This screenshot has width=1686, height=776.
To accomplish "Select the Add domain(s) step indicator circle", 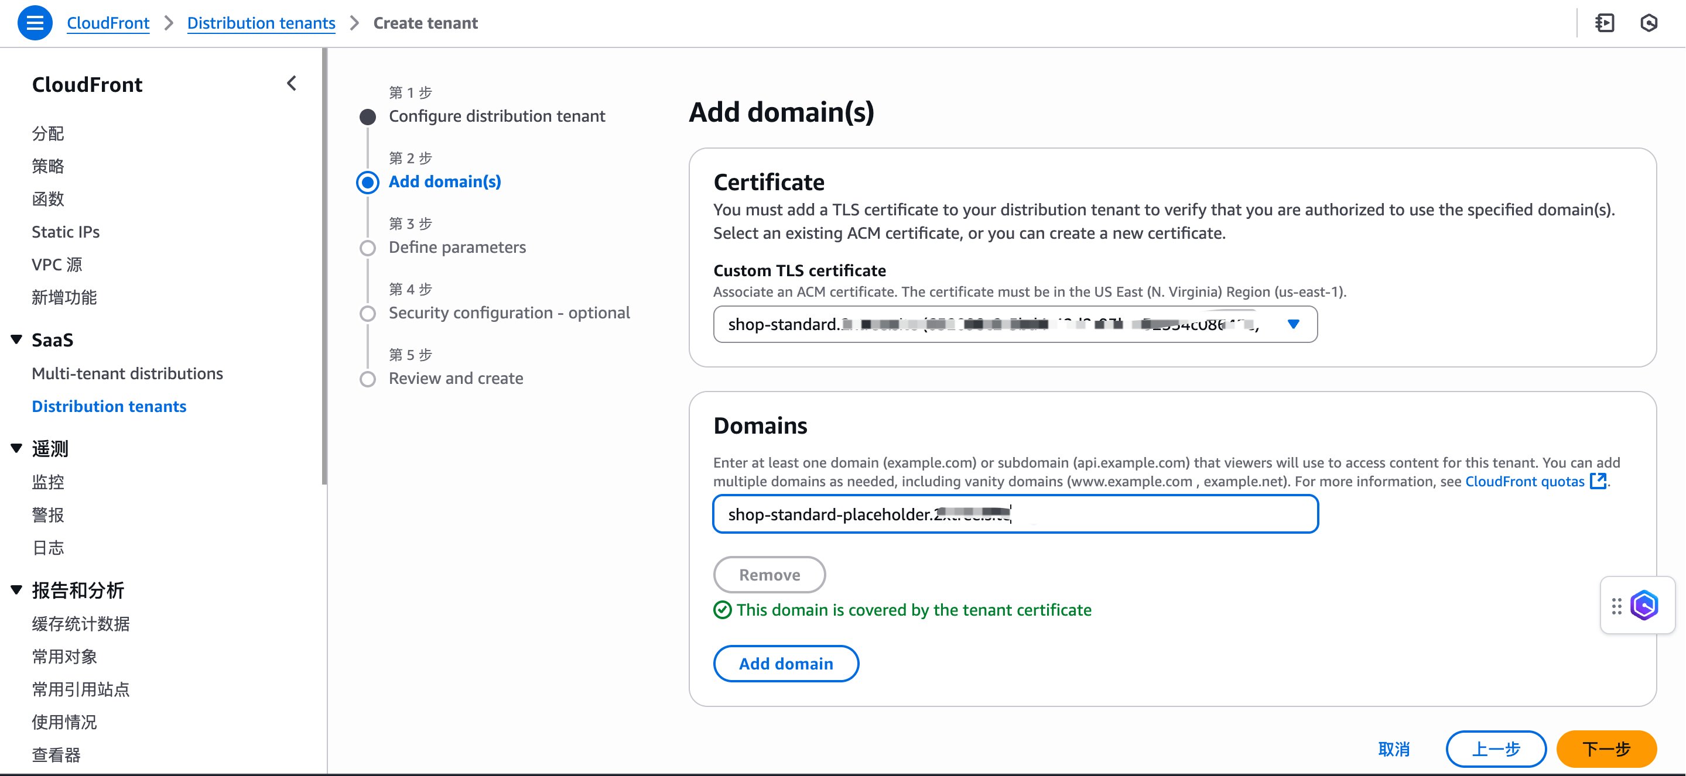I will [x=368, y=182].
